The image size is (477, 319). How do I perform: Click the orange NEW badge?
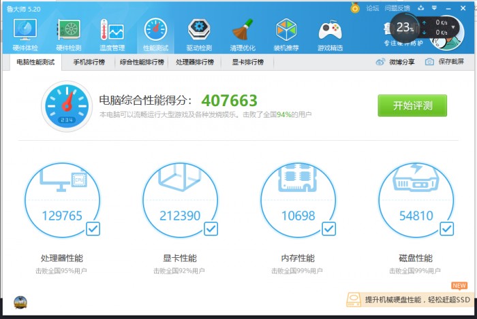tap(459, 286)
